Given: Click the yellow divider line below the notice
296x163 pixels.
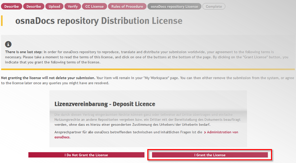Looking at the screenshot, I should click(148, 69).
